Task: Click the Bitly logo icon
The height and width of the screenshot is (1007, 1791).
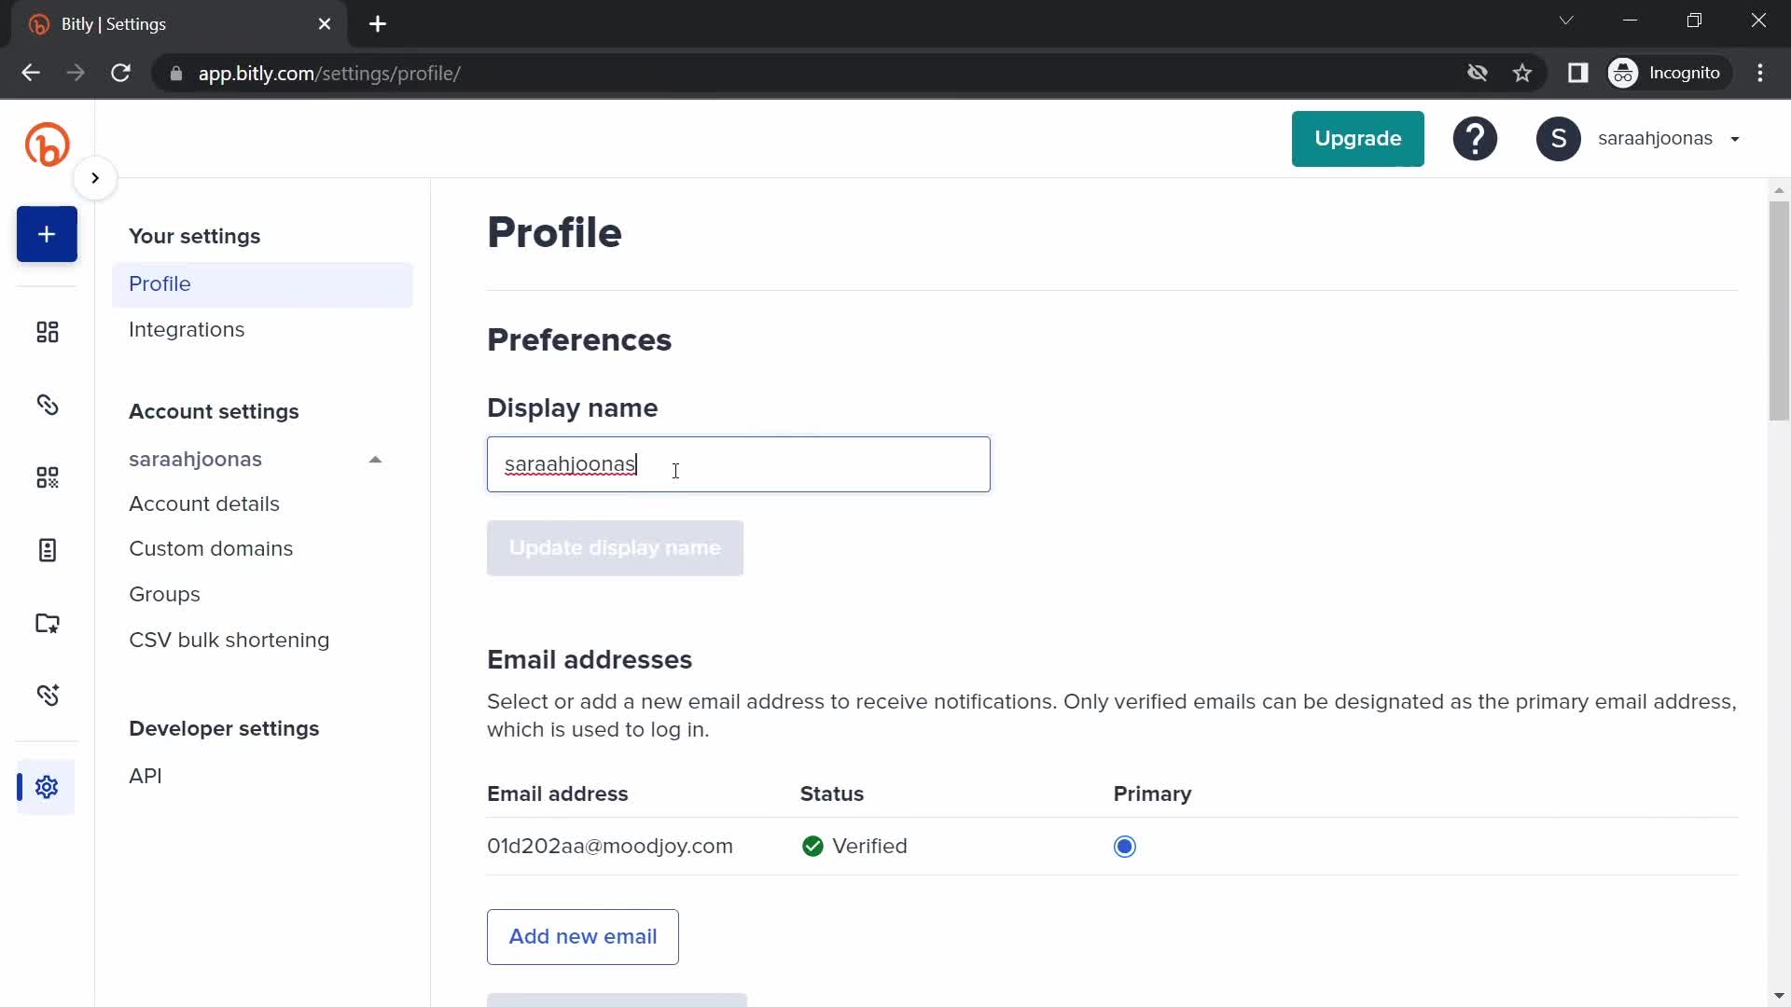Action: (47, 145)
